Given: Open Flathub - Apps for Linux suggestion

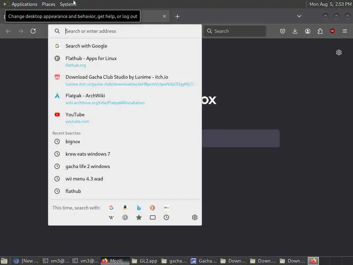Looking at the screenshot, I should pos(125,61).
